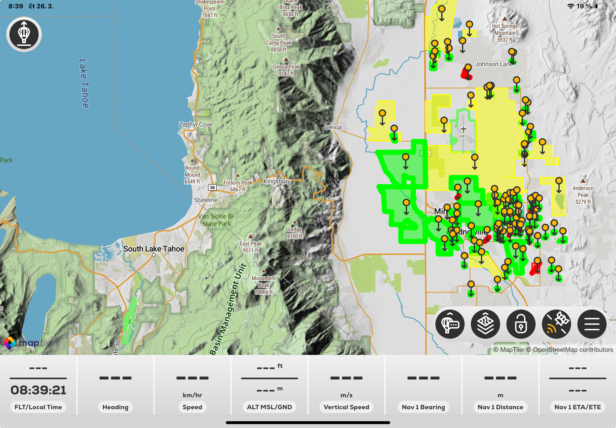Select the FLT/Local Time label
The width and height of the screenshot is (616, 428).
pyautogui.click(x=38, y=407)
